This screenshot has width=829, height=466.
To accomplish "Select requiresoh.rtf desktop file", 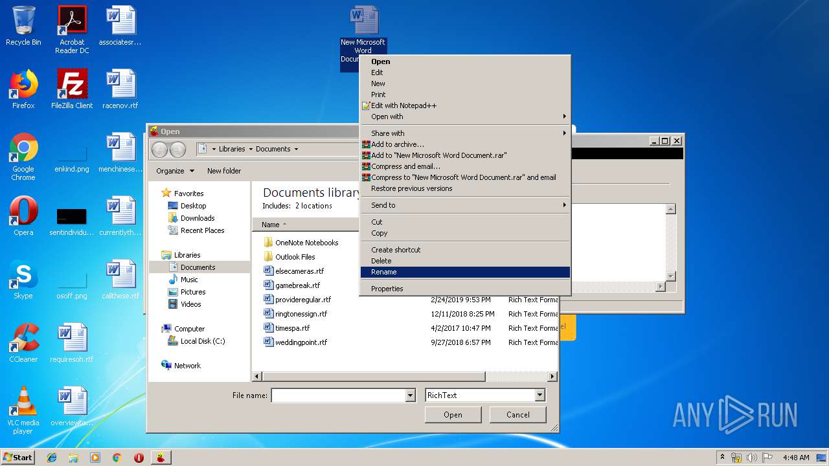I will pos(72,342).
